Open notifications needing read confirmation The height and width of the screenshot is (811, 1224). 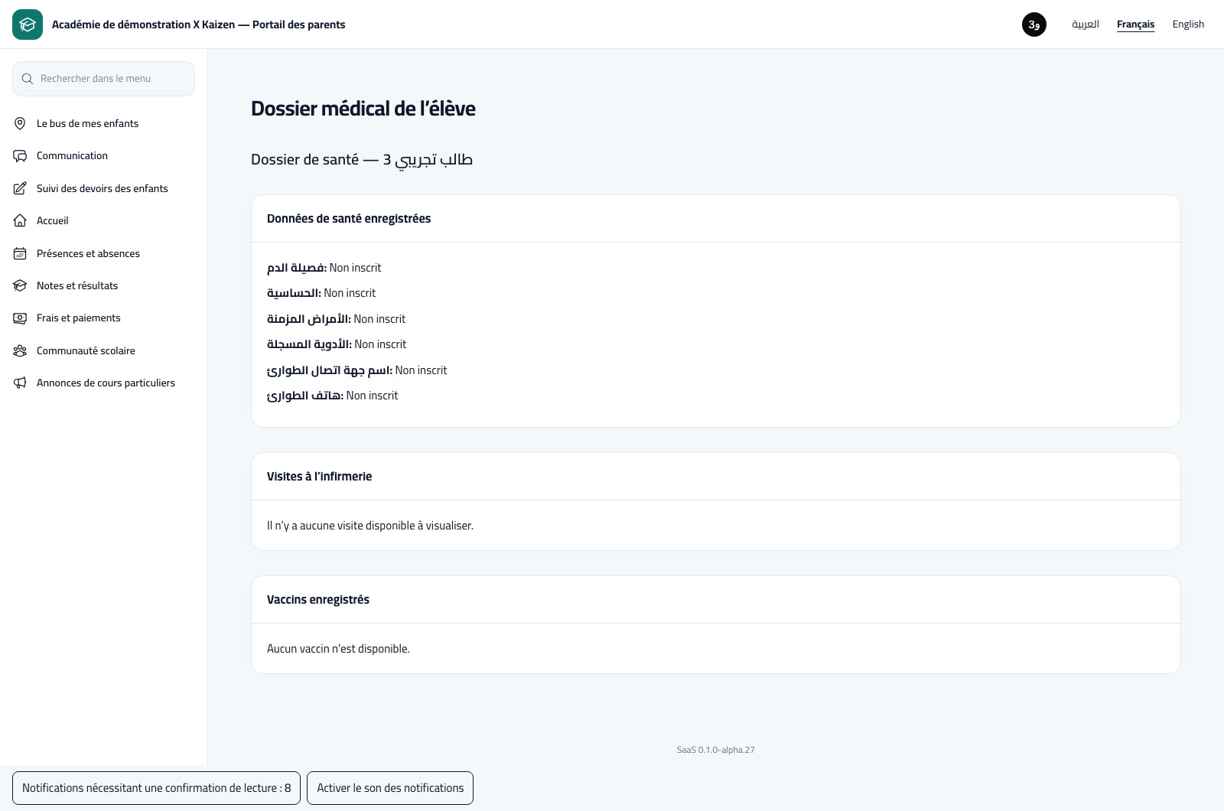[x=156, y=788]
